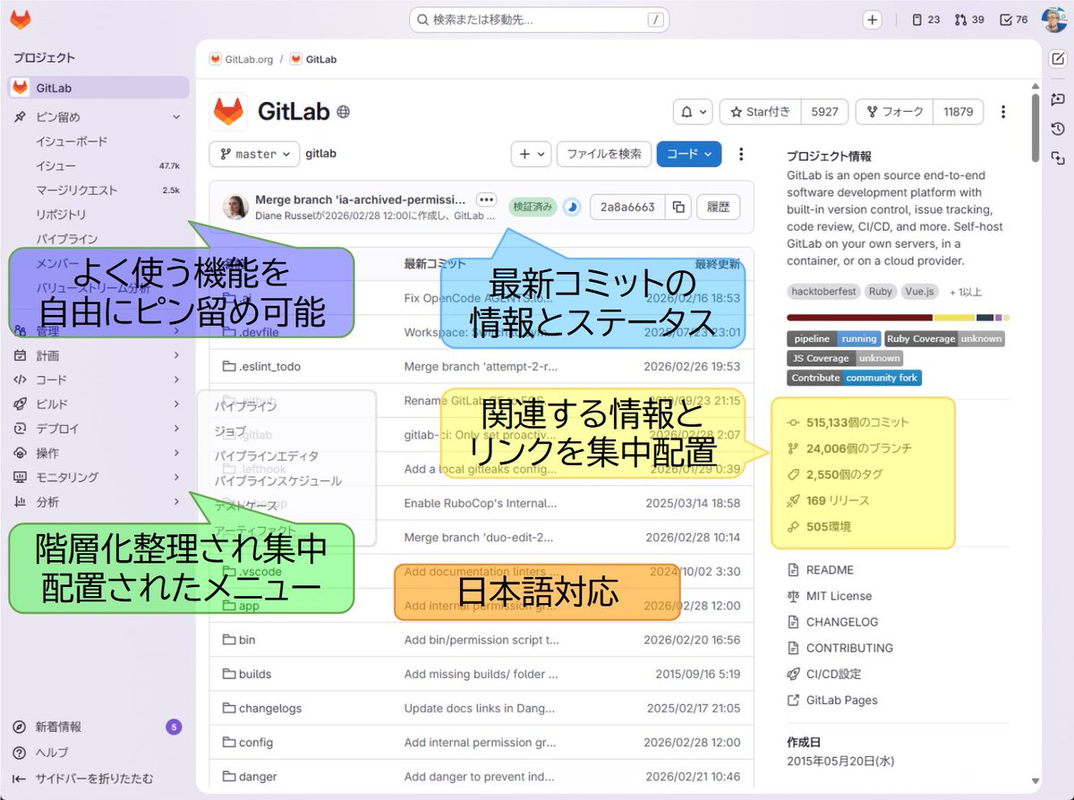Copy the commit SHA with copy icon
The height and width of the screenshot is (800, 1074).
pyautogui.click(x=678, y=207)
